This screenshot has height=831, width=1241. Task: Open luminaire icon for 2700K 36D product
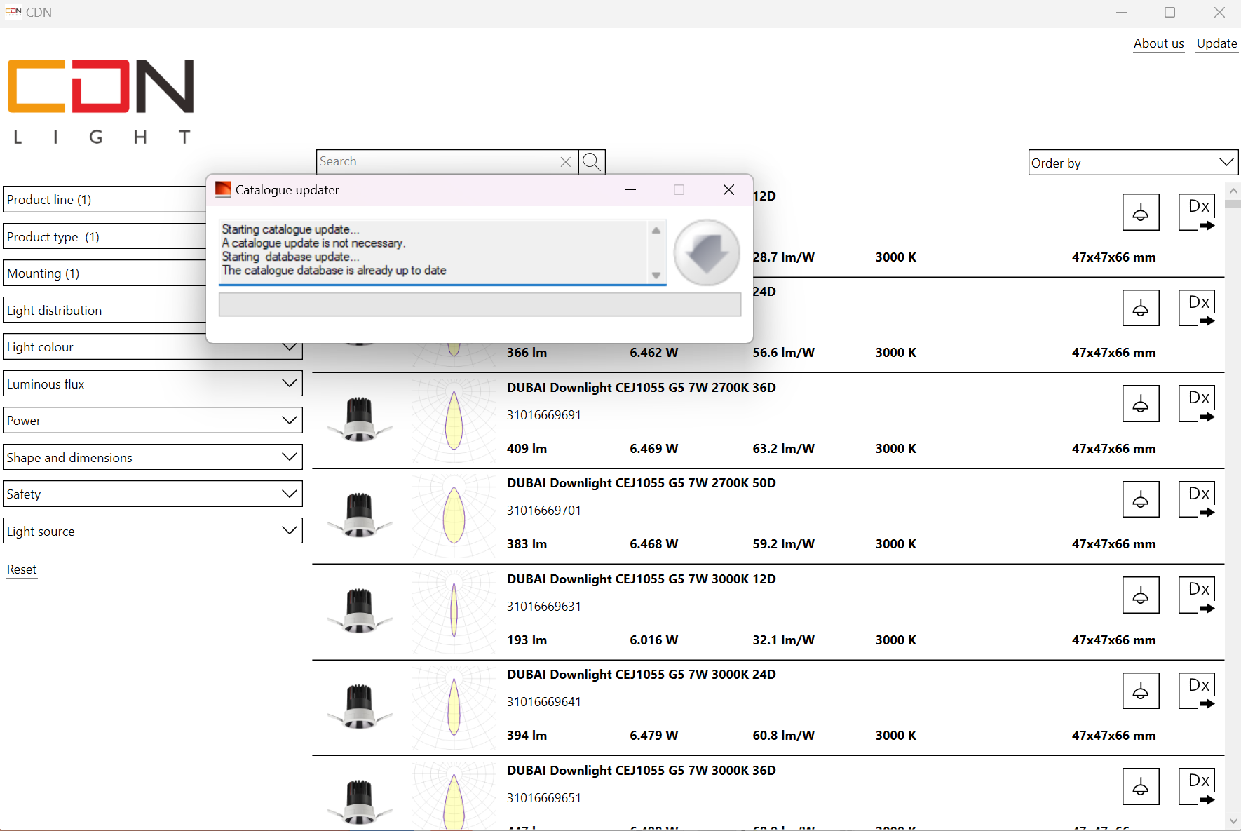(1140, 404)
